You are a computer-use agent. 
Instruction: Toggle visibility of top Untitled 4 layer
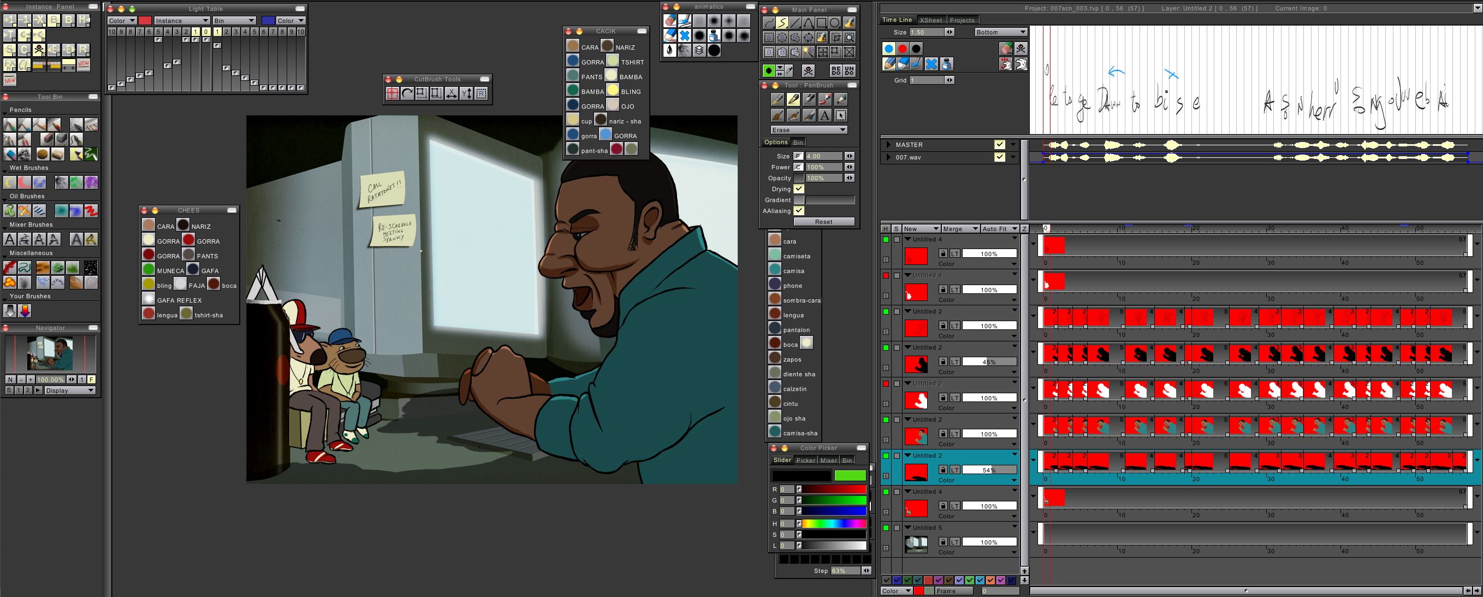pos(886,239)
